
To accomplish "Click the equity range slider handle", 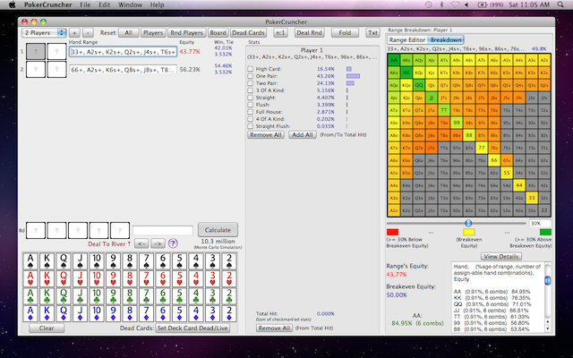I will tap(468, 223).
